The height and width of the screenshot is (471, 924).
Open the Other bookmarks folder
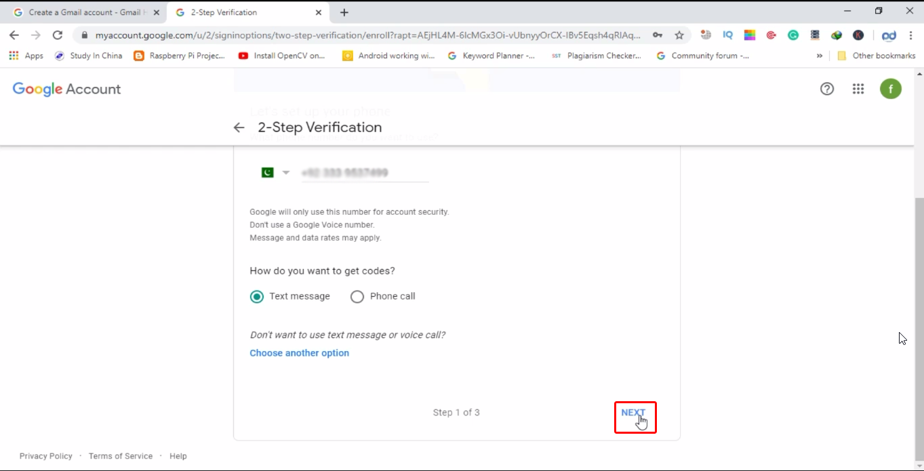point(877,56)
